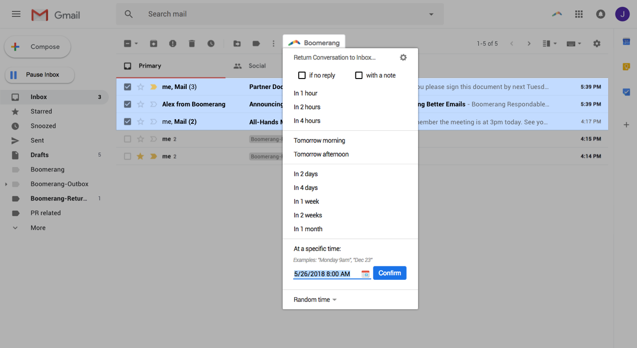Check the 'with a note' option

click(359, 75)
